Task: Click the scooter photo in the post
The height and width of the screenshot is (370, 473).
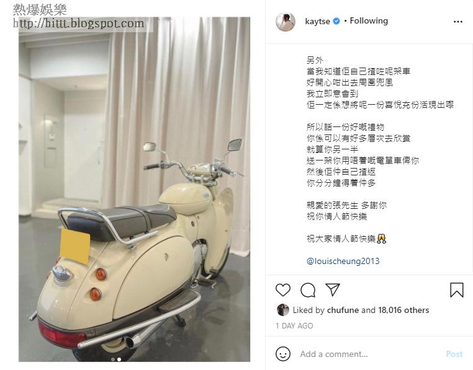Action: [134, 189]
